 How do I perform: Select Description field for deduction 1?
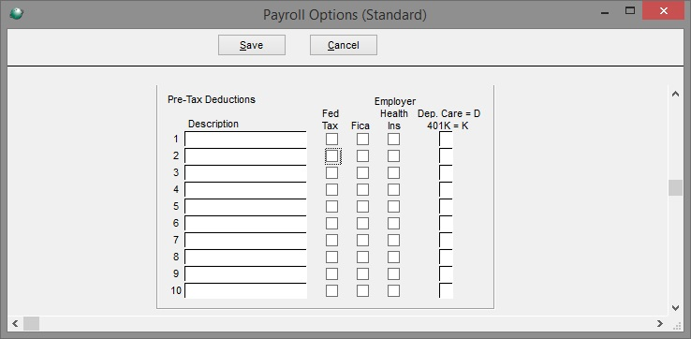click(x=245, y=139)
